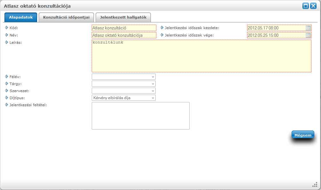Click the empty Jelentkezési feltétel text area
This screenshot has height=190, width=321.
(x=141, y=116)
